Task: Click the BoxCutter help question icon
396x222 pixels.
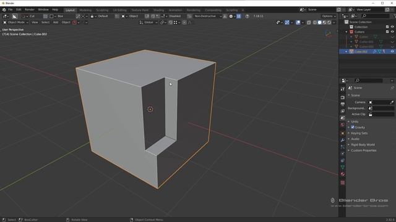Action: click(x=247, y=16)
